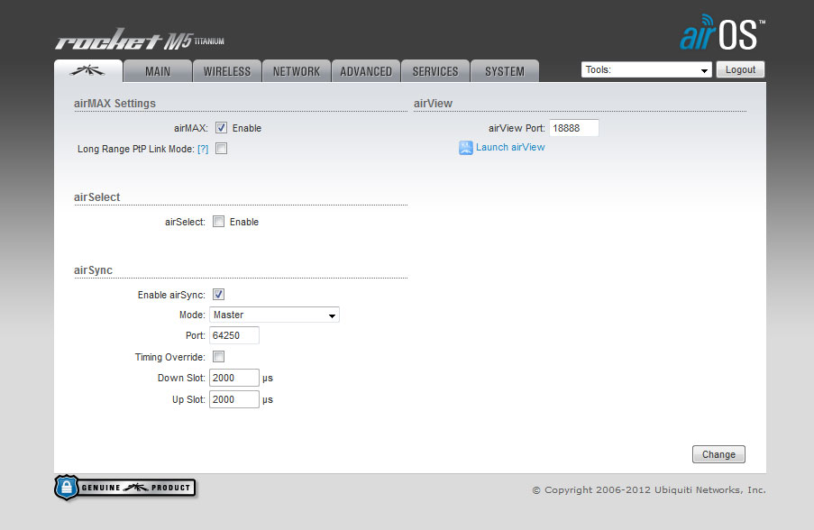Click the Rocket M5 Titanium logo
This screenshot has height=530, width=814.
point(139,38)
